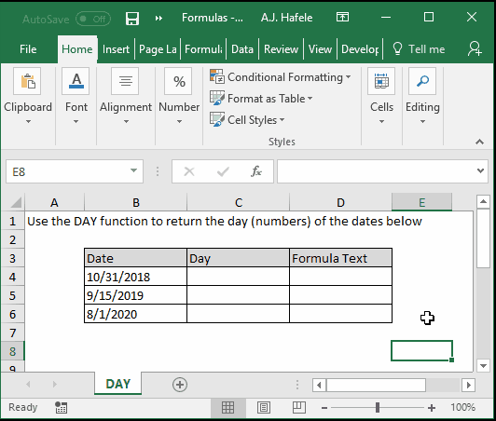Click the Share person icon
The width and height of the screenshot is (496, 421).
pos(475,48)
